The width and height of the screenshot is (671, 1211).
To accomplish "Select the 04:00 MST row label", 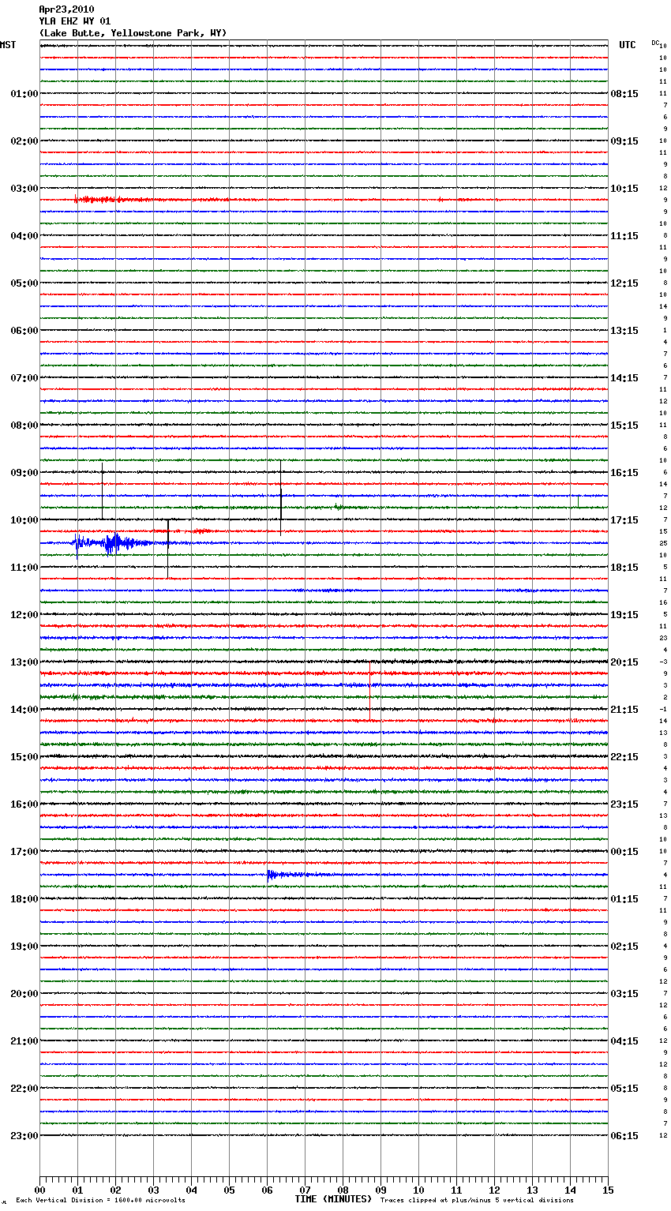I will (x=24, y=236).
